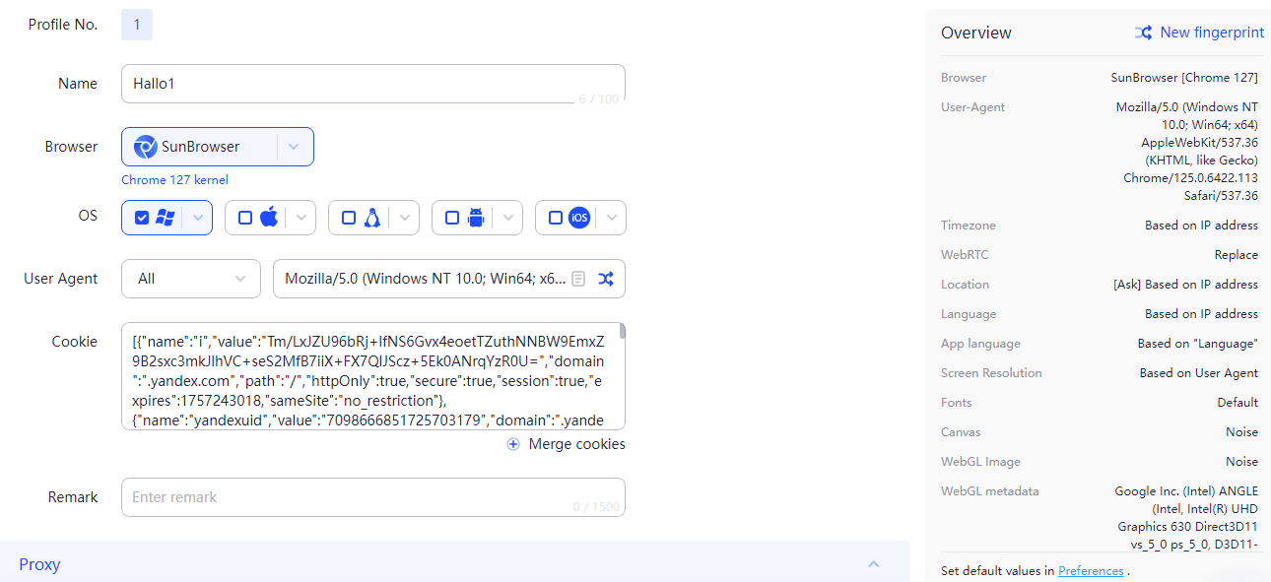The height and width of the screenshot is (582, 1271).
Task: Click 'Based on User Agent' value
Action: (x=1199, y=373)
